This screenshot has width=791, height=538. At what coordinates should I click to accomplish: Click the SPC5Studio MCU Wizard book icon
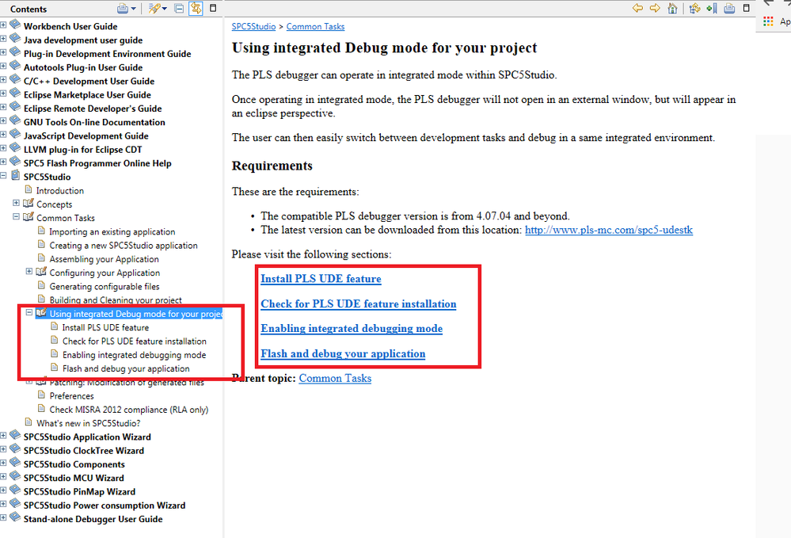(x=15, y=476)
